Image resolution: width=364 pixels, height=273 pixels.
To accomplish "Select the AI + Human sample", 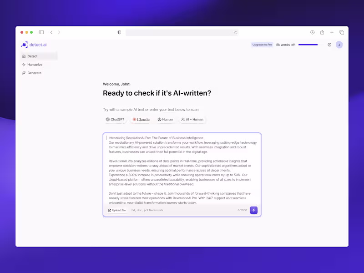I will 192,119.
